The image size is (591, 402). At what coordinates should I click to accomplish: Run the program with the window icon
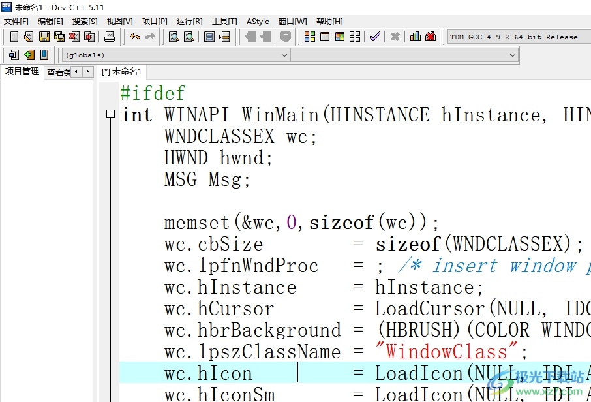pos(324,37)
